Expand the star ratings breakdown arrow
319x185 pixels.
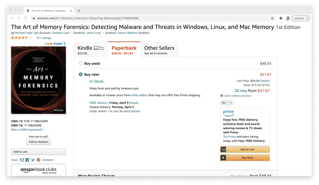click(x=31, y=38)
